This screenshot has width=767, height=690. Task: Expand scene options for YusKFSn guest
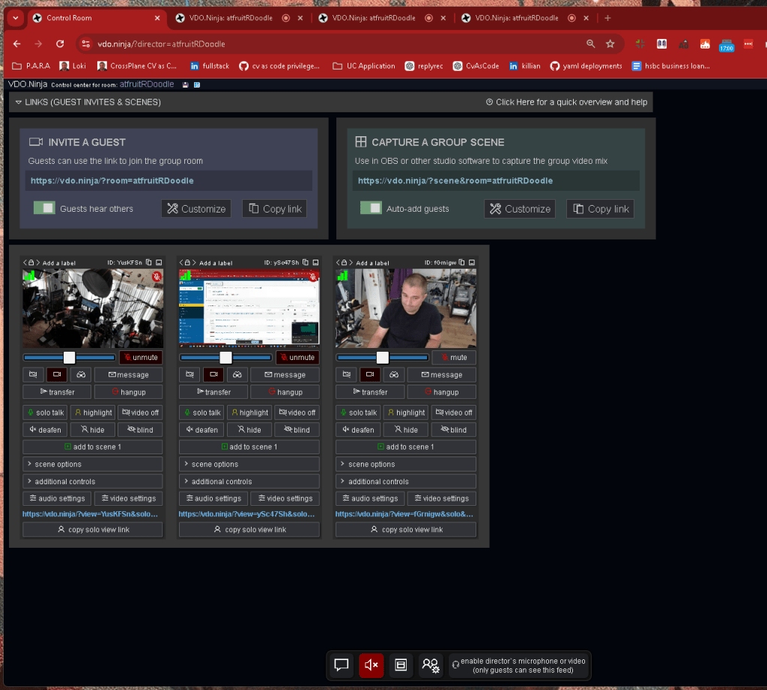(x=92, y=464)
